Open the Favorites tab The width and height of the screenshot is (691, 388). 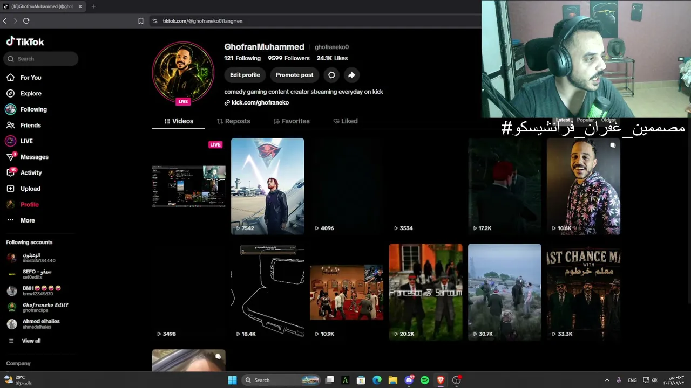tap(292, 121)
